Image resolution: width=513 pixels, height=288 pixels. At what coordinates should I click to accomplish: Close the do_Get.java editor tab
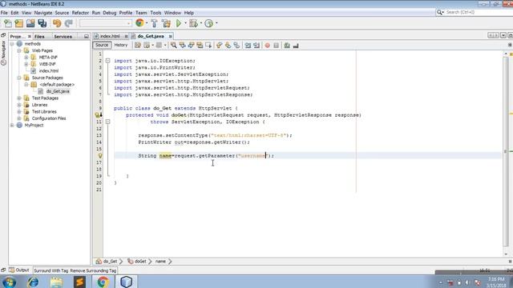pos(171,36)
